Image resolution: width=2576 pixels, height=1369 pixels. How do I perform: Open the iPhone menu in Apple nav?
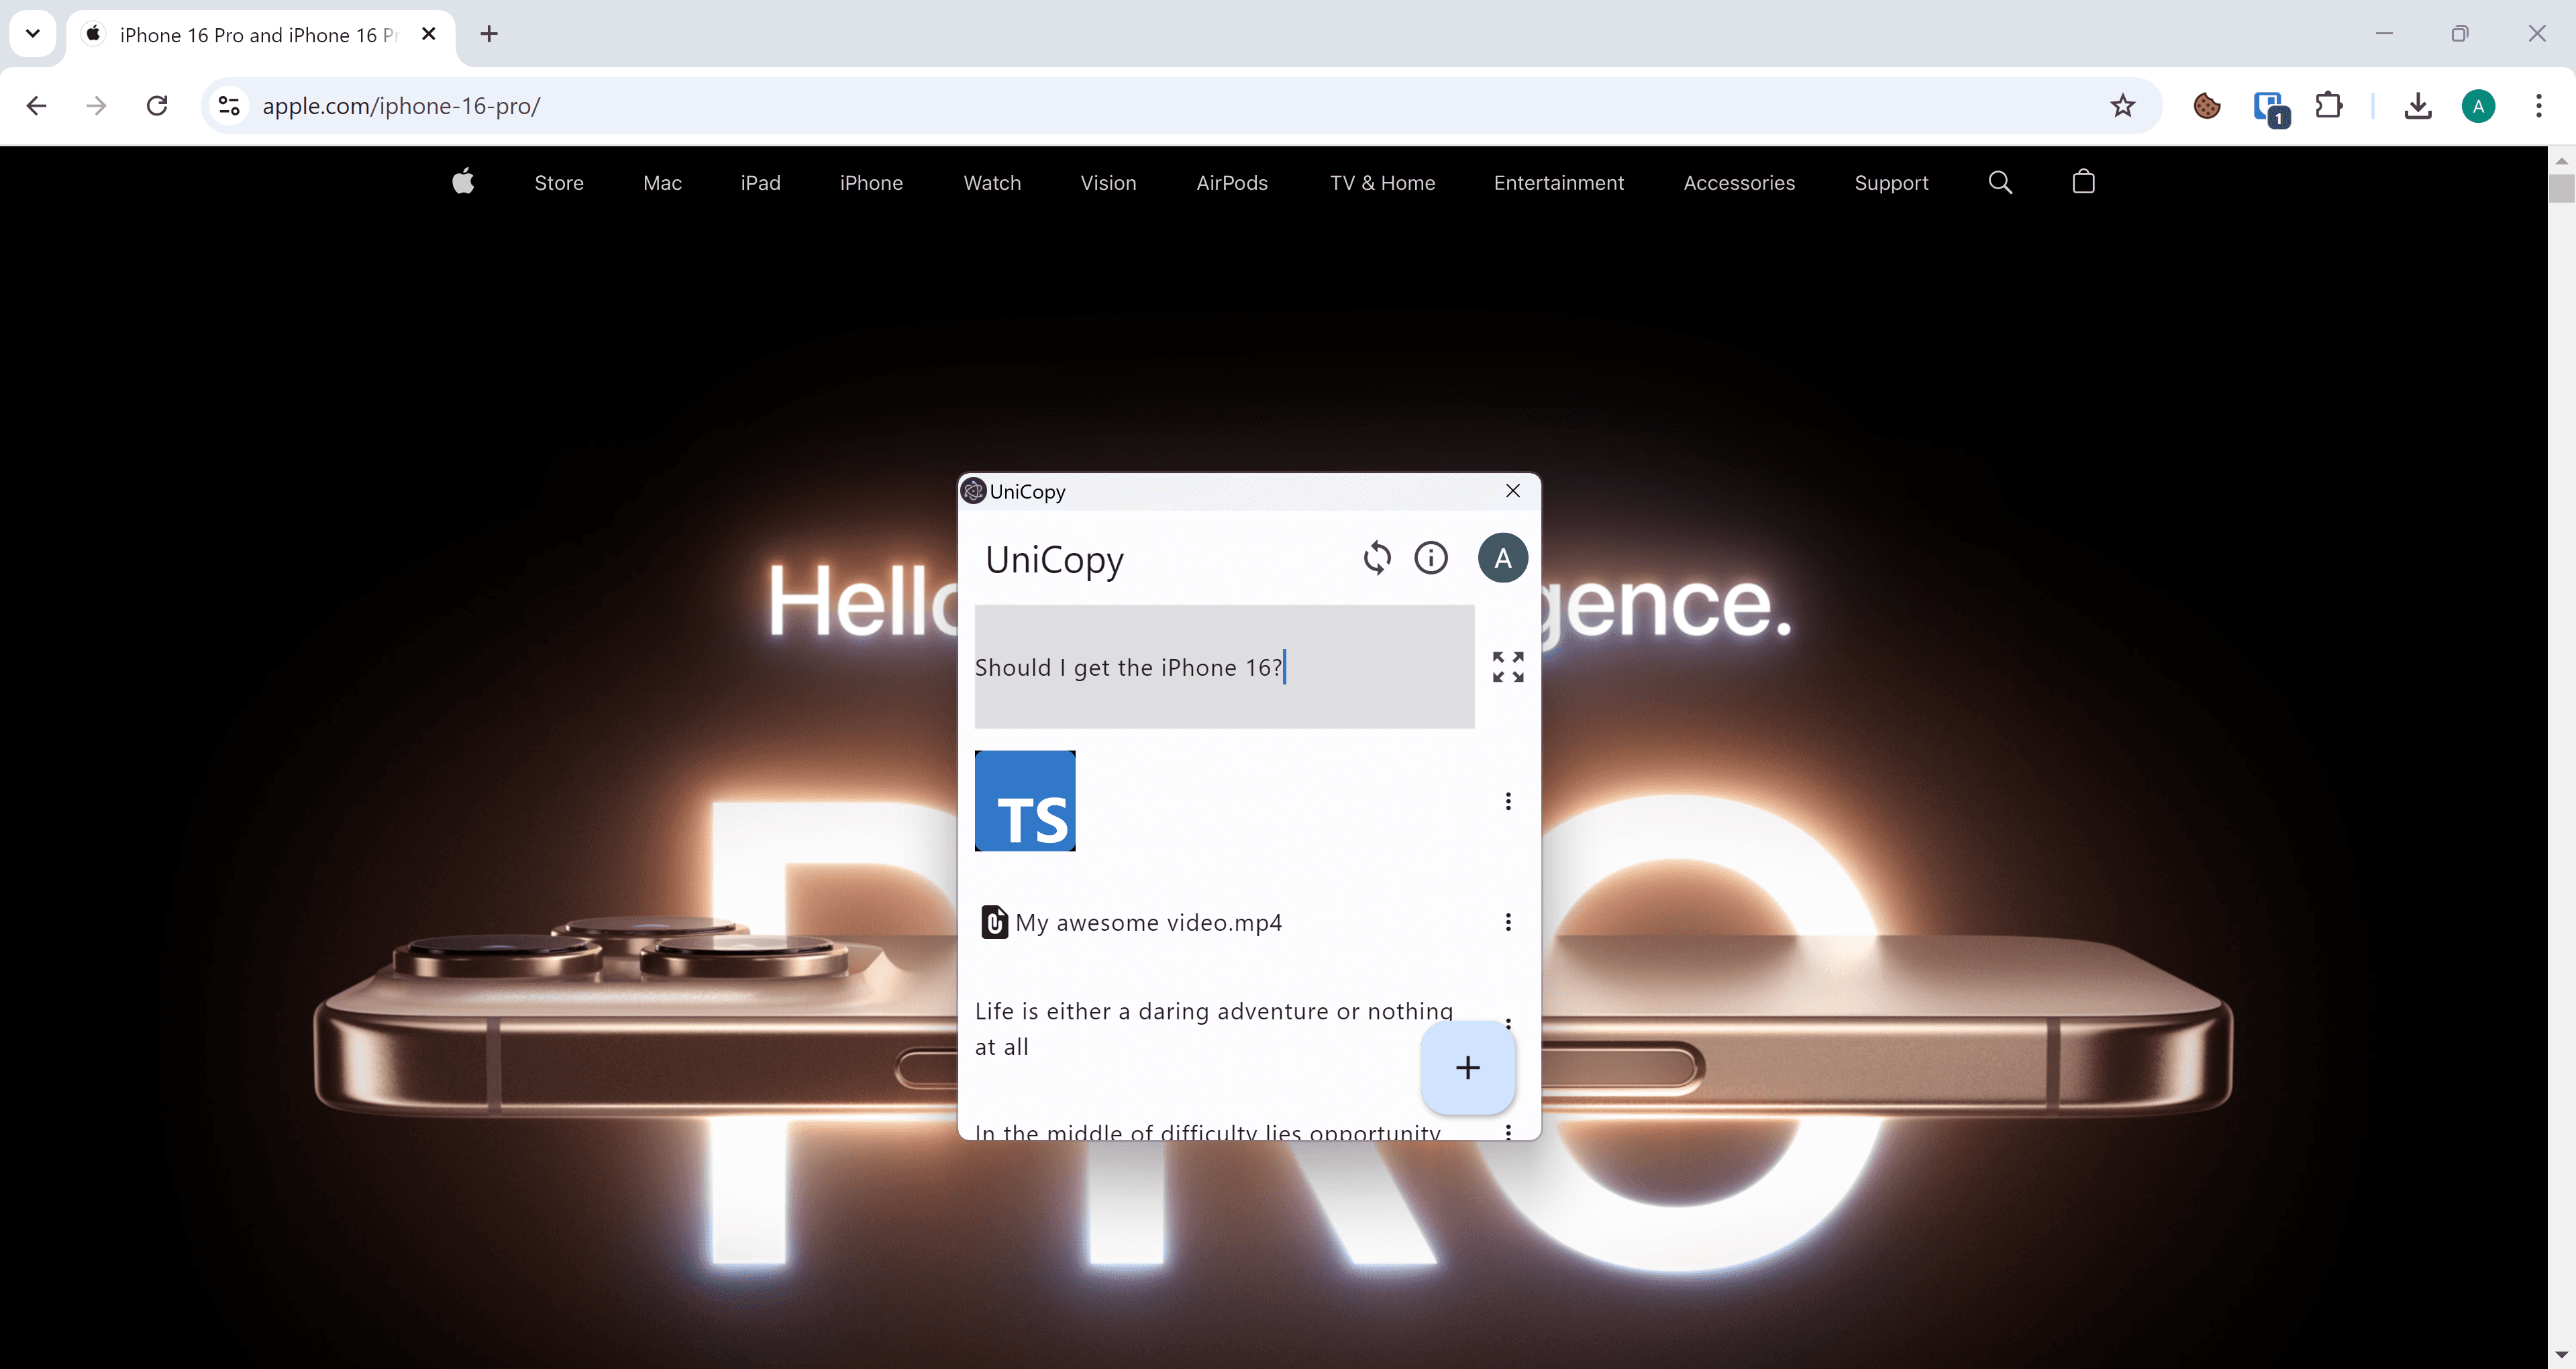871,183
